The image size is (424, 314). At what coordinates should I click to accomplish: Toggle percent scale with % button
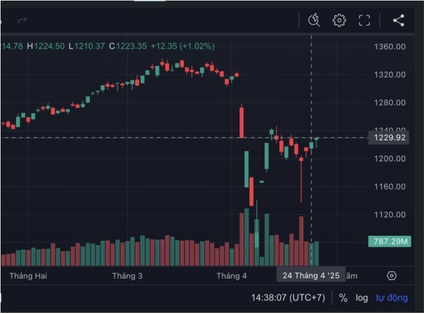[x=343, y=298]
